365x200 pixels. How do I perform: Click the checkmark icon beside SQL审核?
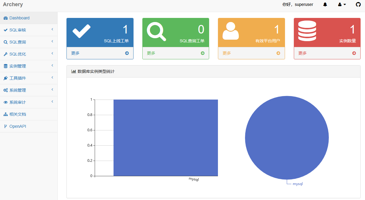[6, 30]
